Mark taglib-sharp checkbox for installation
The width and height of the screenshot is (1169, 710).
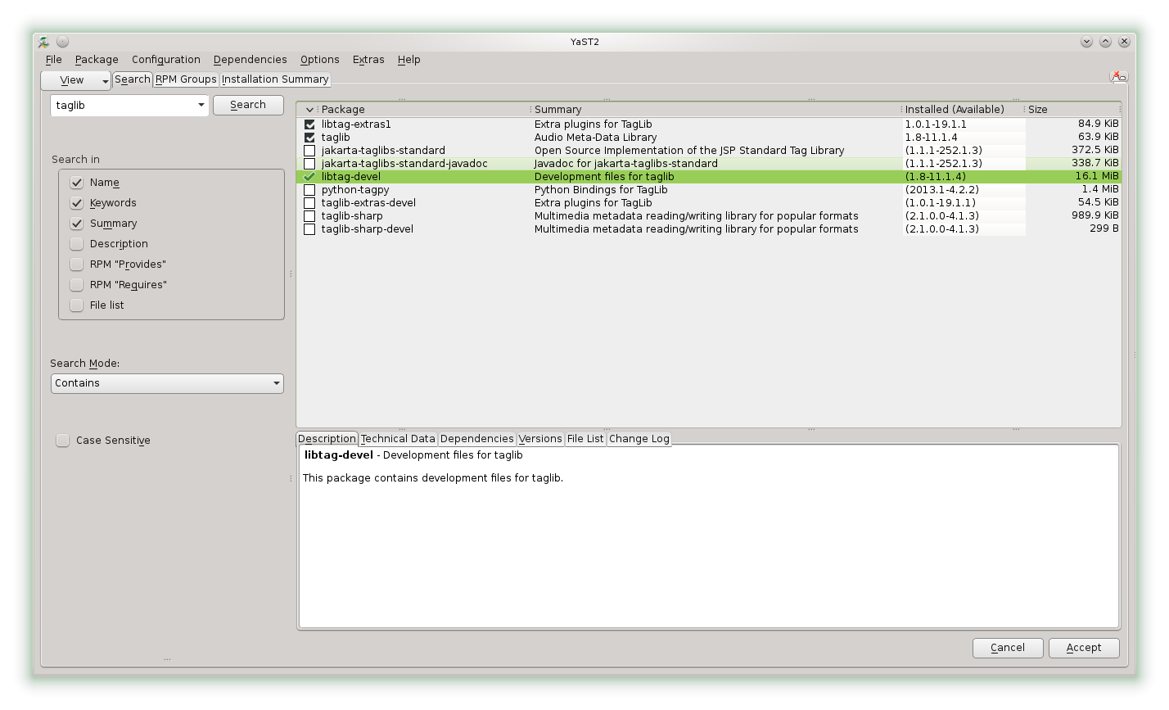pyautogui.click(x=309, y=216)
